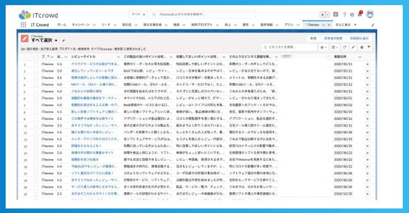409x213 pixels.
Task: Expand the 商談 tab chevron
Action: 184,25
